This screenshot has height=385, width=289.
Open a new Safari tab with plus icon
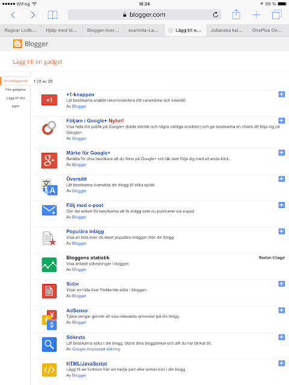pyautogui.click(x=256, y=14)
